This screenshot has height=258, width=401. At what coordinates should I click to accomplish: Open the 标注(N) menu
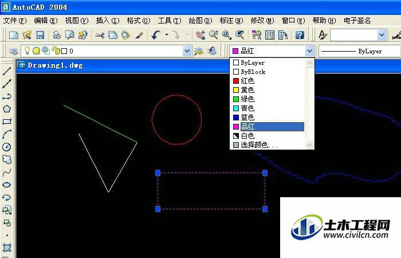(x=231, y=21)
